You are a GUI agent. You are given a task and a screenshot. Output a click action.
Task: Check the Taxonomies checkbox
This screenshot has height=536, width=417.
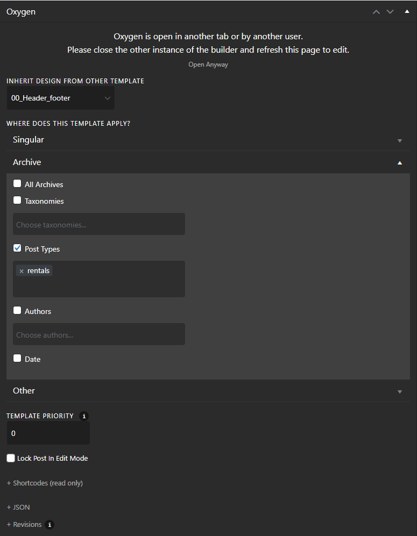click(x=17, y=201)
